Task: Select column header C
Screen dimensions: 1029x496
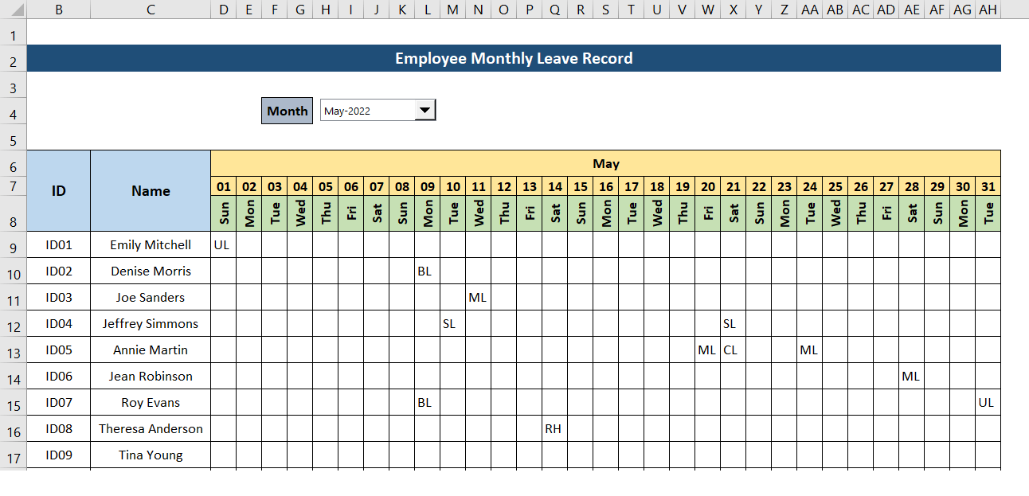Action: click(151, 10)
